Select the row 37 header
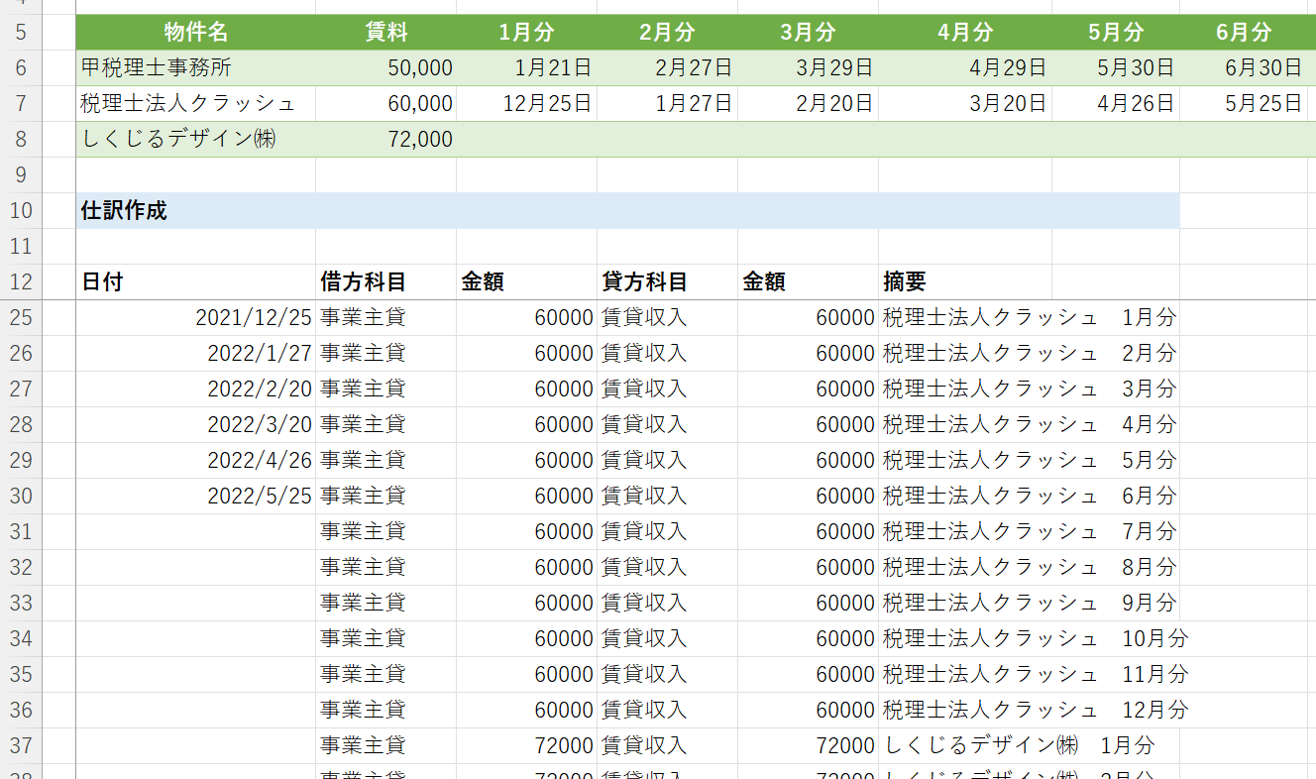 point(21,746)
